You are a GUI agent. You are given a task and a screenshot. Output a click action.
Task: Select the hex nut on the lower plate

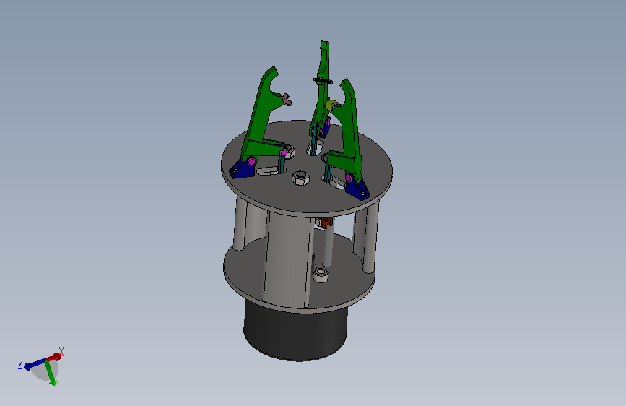(321, 275)
